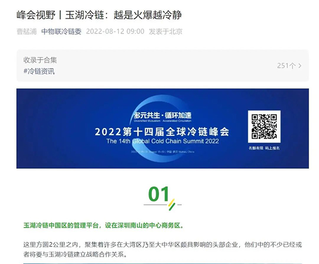
Task: Click the green 01 section number
Action: [158, 194]
